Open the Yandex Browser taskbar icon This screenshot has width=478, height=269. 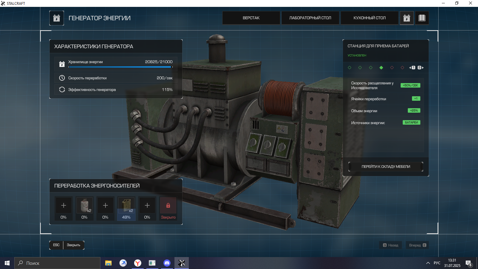coord(138,263)
